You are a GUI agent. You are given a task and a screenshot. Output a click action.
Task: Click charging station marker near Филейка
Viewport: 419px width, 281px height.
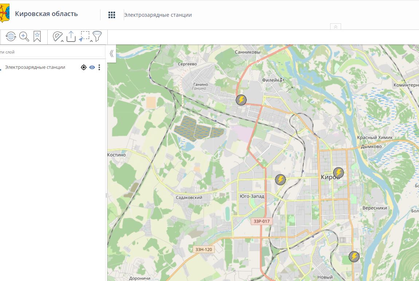pos(241,100)
